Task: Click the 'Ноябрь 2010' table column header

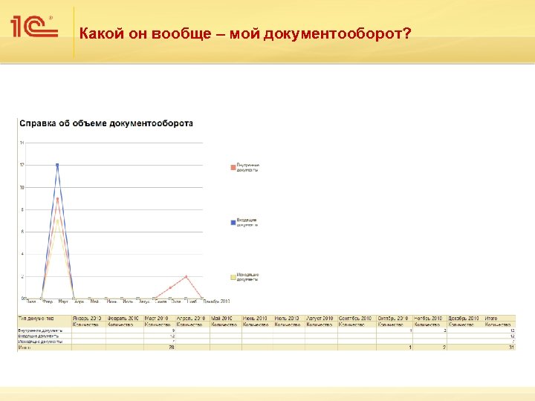Action: pyautogui.click(x=428, y=318)
